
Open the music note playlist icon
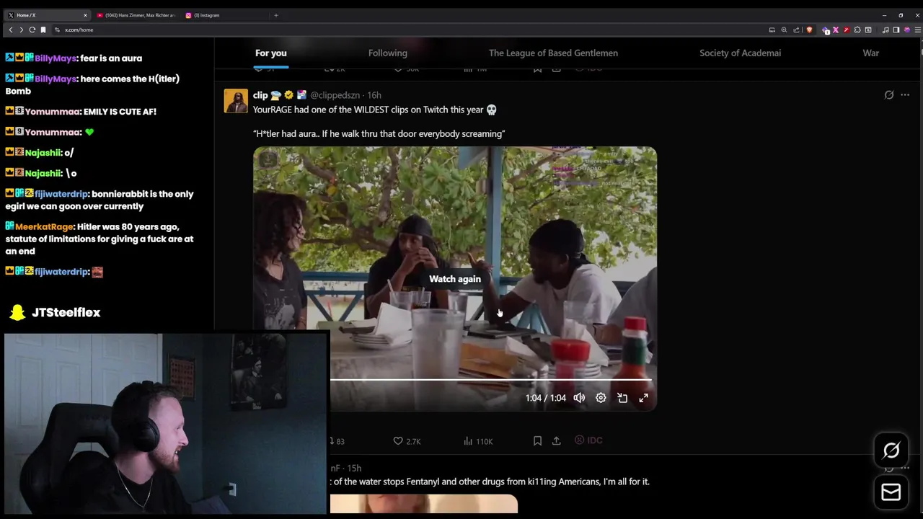pyautogui.click(x=886, y=30)
